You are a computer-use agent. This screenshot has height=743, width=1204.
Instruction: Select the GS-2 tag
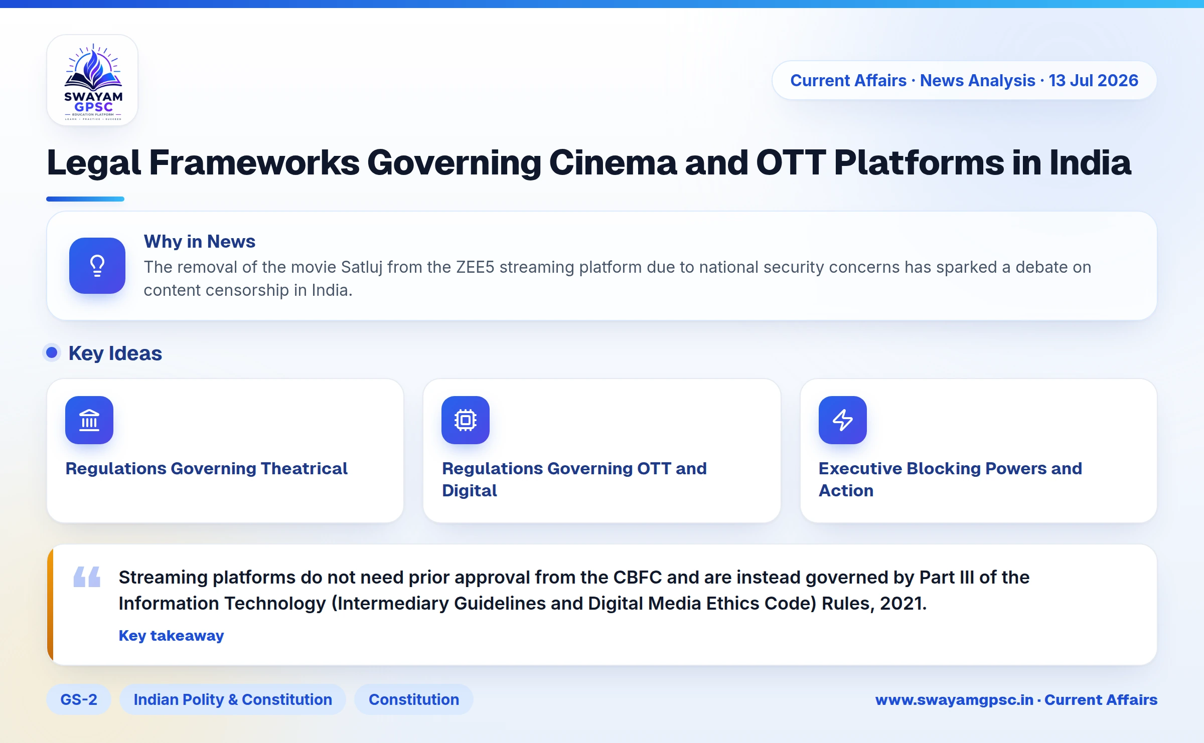coord(79,699)
